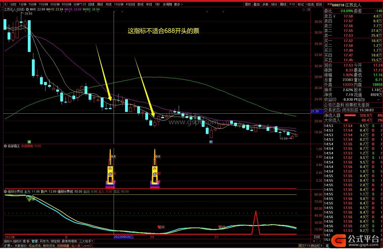This screenshot has height=249, width=383.
Task: Click the 财 marker on chart
Action: (211, 142)
